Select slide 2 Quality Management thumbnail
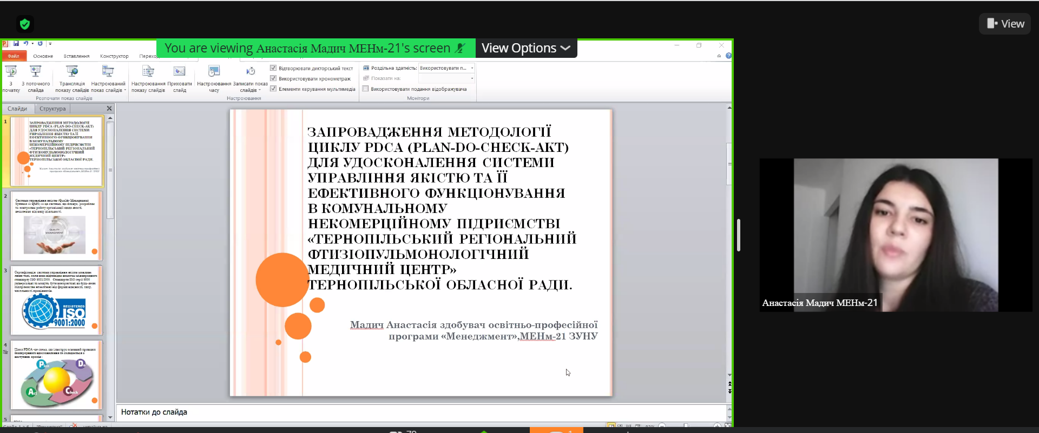The height and width of the screenshot is (433, 1039). [x=56, y=226]
